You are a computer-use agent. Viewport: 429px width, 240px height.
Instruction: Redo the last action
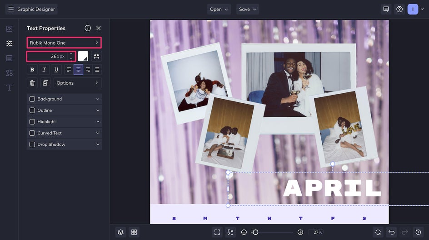pos(405,232)
